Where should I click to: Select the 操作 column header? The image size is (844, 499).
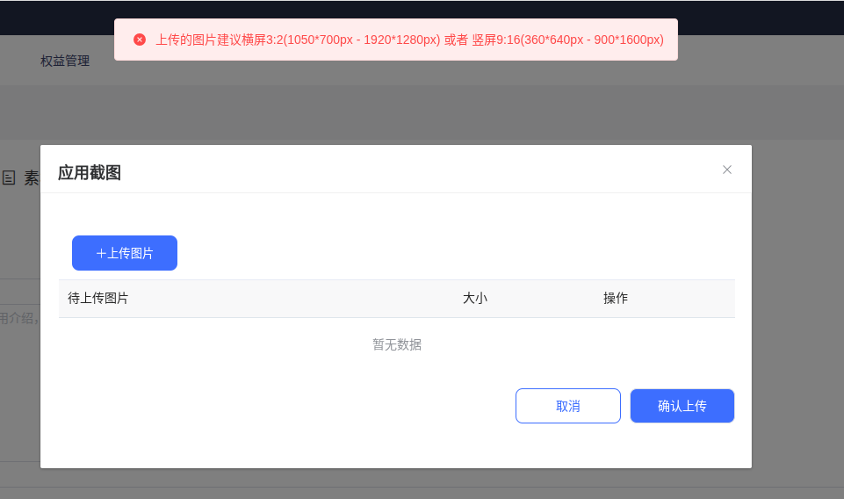[616, 298]
